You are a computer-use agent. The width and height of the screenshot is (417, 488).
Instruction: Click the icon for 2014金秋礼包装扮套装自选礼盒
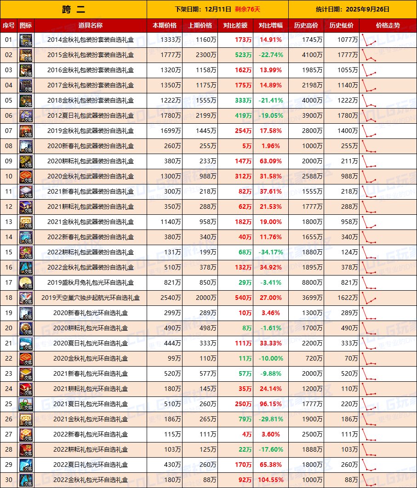point(26,40)
